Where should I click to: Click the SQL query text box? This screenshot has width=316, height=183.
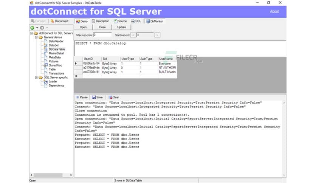[x=180, y=48]
